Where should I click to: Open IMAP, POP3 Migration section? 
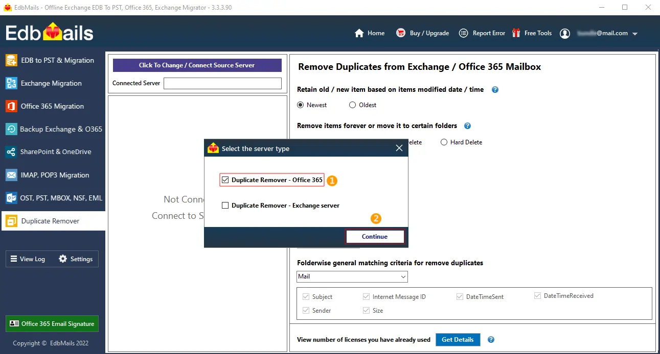click(x=53, y=175)
